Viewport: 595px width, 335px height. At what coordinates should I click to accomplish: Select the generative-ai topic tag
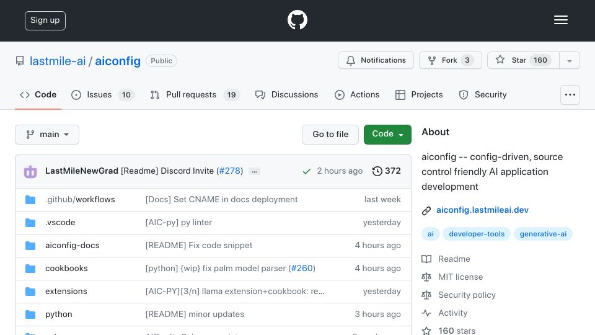click(x=543, y=234)
